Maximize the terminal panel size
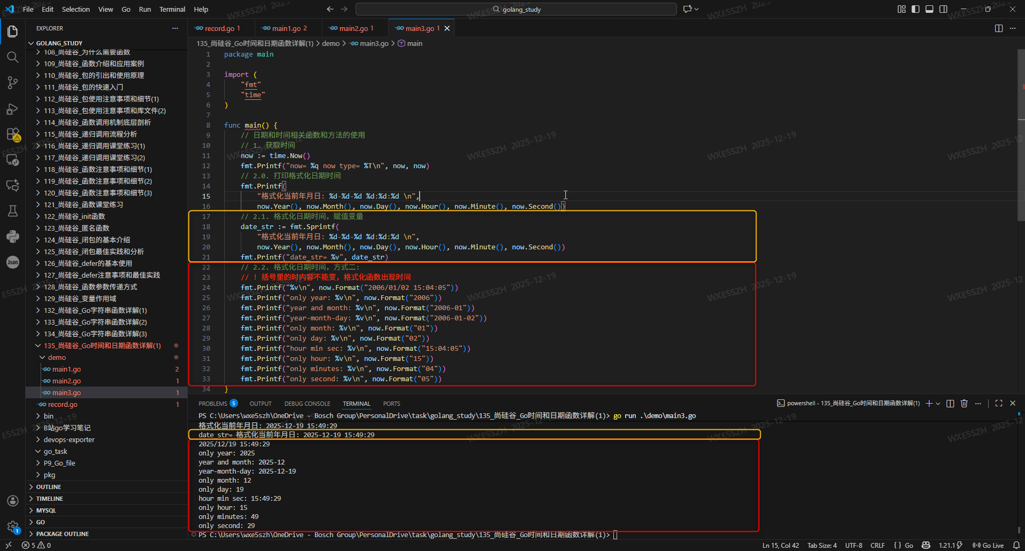 tap(999, 404)
